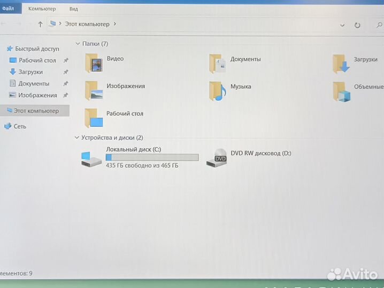Refresh the current folder view
Viewport: 384px width, 288px height.
357,25
